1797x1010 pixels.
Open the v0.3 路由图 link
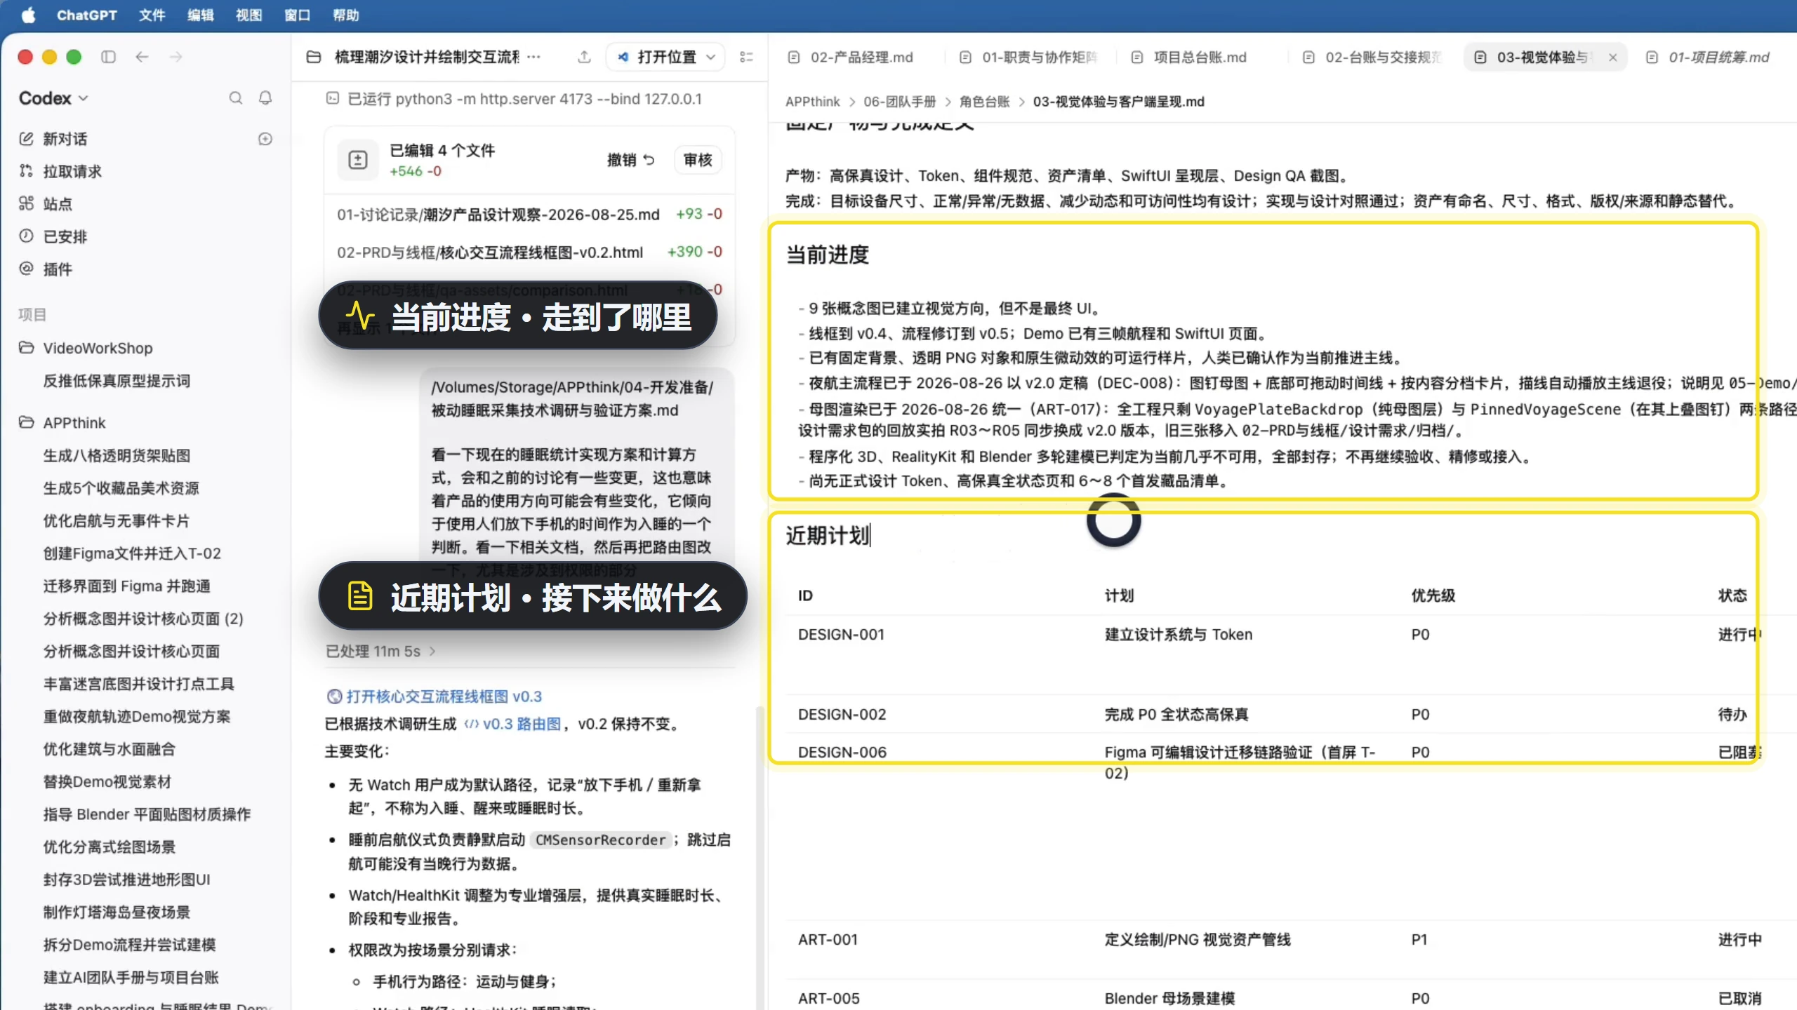(513, 724)
